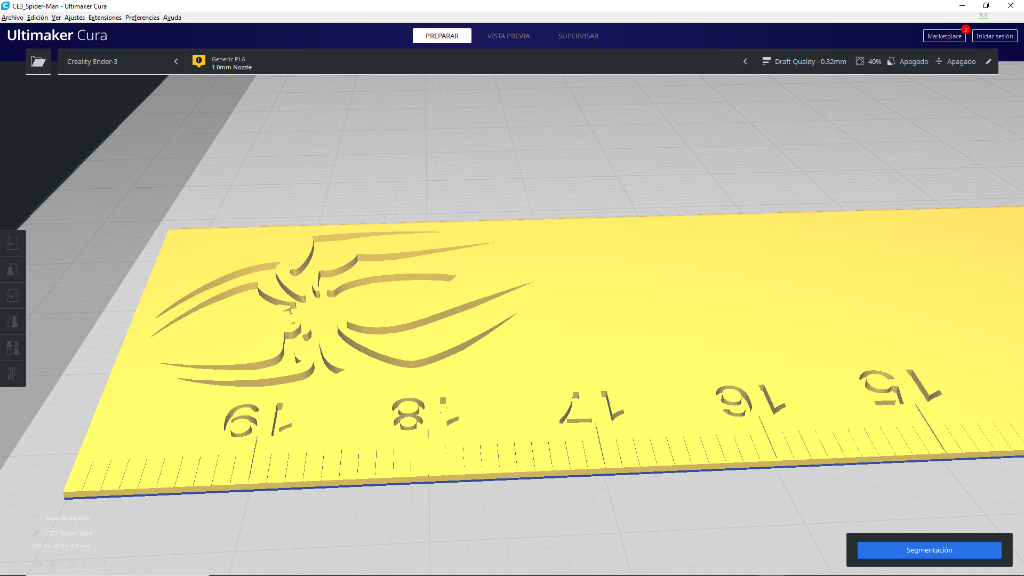1024x576 pixels.
Task: Open the Extensiones menu
Action: point(105,18)
